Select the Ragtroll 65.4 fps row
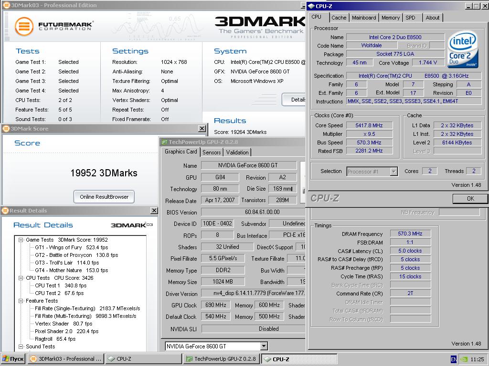 coord(55,339)
